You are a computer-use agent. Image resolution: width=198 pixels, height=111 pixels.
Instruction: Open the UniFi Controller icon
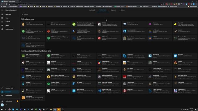(74, 91)
